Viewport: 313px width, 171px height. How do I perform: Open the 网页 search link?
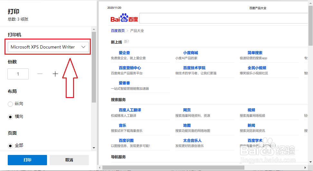click(x=187, y=110)
